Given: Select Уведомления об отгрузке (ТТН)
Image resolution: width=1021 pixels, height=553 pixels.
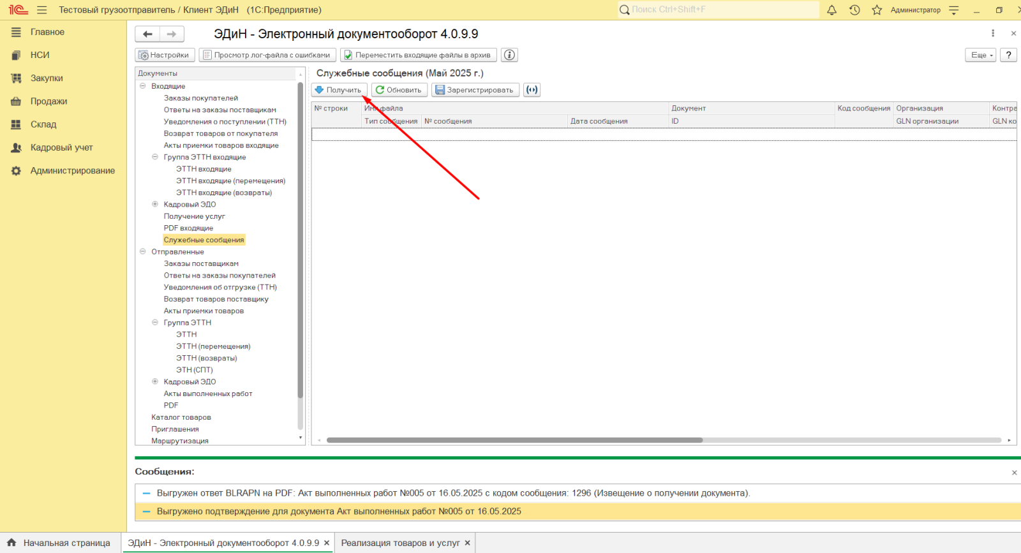Looking at the screenshot, I should (220, 287).
